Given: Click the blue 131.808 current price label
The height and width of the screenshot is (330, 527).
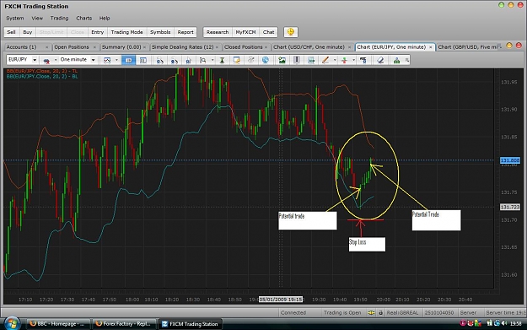Looking at the screenshot, I should (510, 160).
